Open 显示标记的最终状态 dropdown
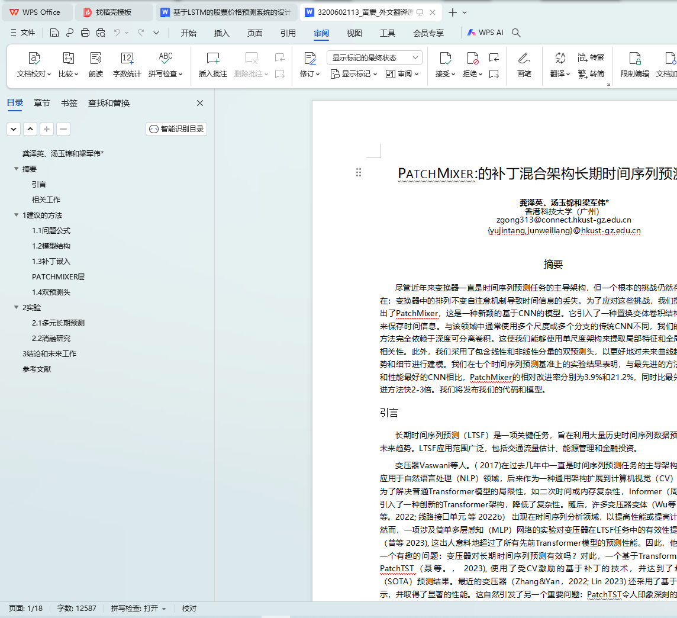Screen dimensions: 677x618 pyautogui.click(x=375, y=58)
